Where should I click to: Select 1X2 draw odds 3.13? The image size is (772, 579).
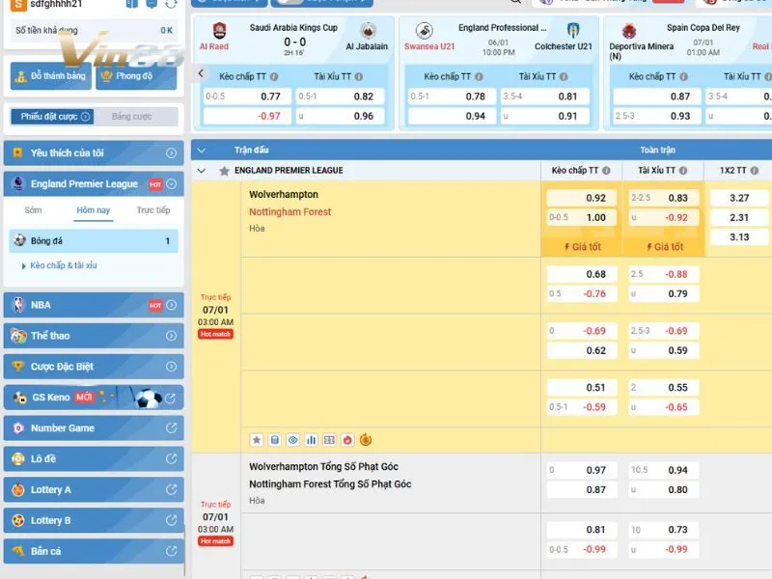click(739, 237)
